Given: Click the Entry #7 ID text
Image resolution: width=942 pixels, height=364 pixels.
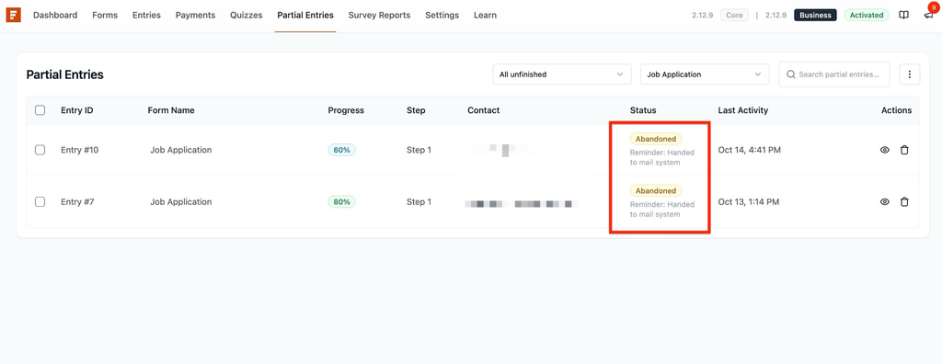Looking at the screenshot, I should tap(77, 202).
